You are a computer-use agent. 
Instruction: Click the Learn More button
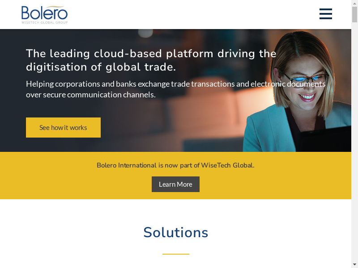[x=175, y=184]
